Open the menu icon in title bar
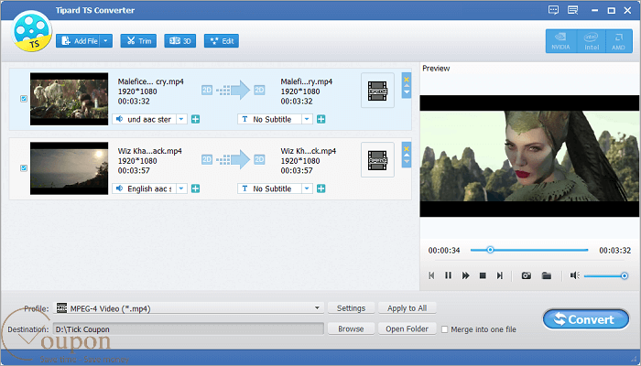This screenshot has height=366, width=641. [x=572, y=10]
